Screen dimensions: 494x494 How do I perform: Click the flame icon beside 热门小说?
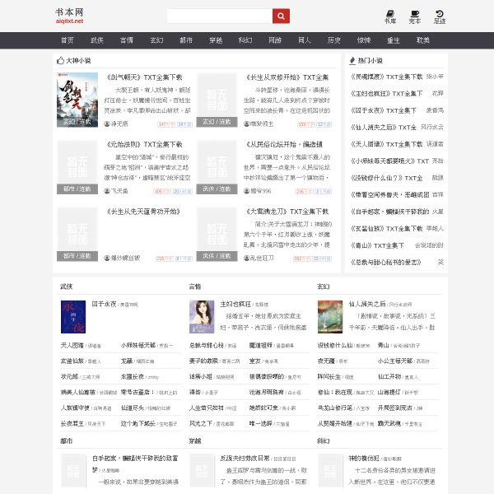point(352,60)
